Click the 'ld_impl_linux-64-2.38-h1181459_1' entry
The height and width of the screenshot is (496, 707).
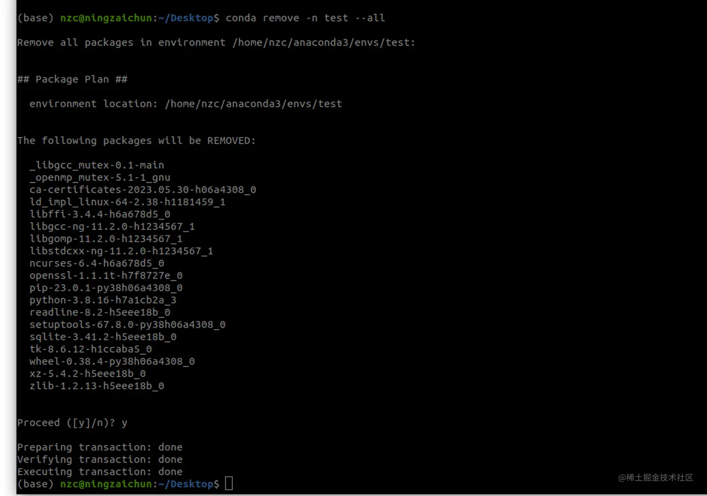click(x=127, y=202)
